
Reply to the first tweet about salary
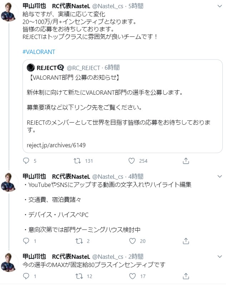pyautogui.click(x=26, y=161)
